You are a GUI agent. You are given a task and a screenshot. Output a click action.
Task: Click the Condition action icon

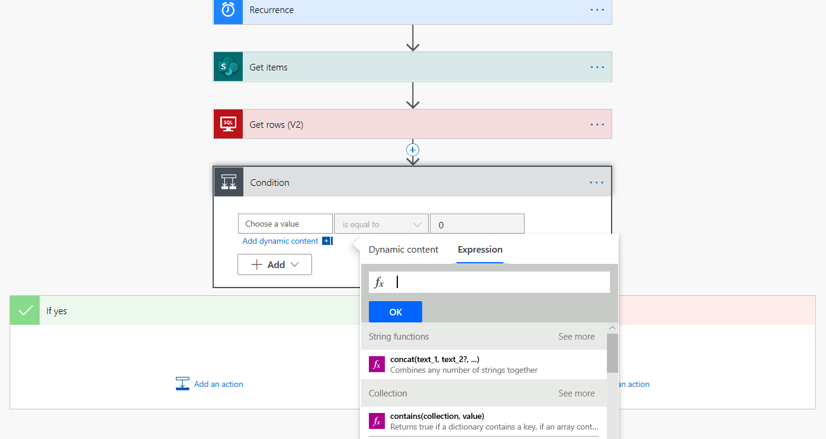pyautogui.click(x=228, y=182)
